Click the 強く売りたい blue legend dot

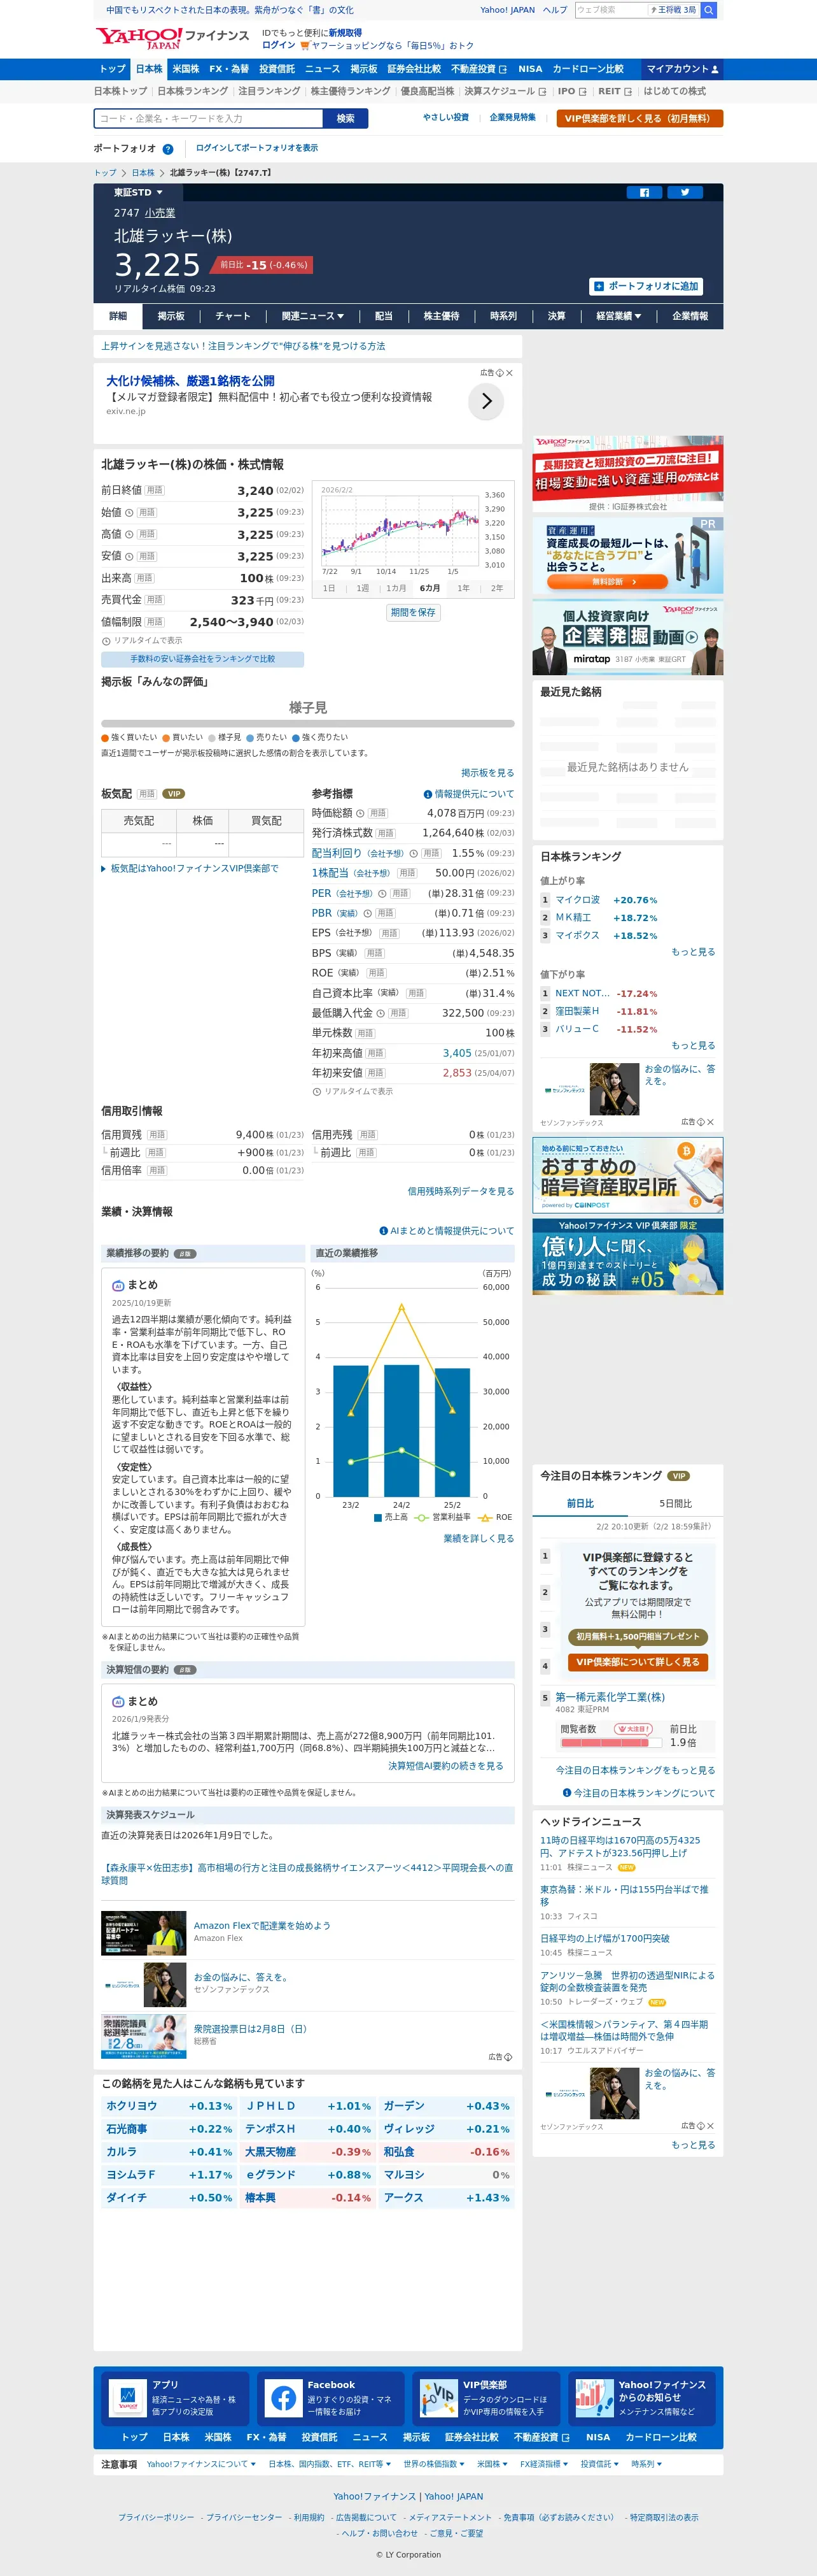(296, 738)
